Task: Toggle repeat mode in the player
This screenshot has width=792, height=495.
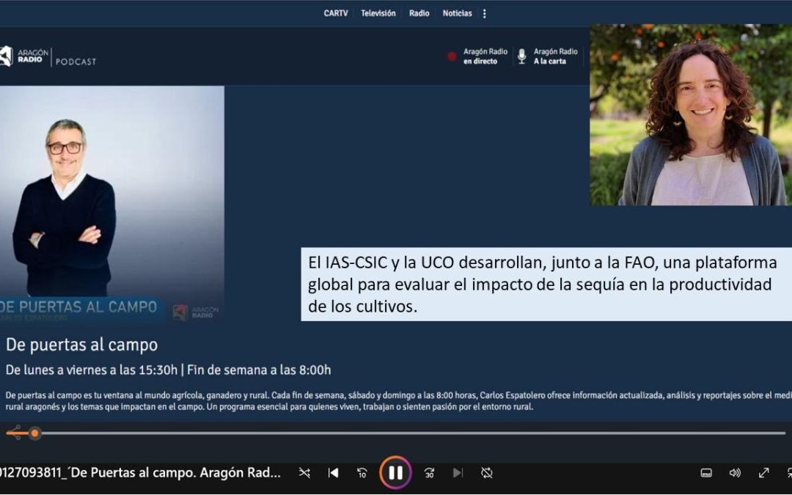Action: [486, 473]
